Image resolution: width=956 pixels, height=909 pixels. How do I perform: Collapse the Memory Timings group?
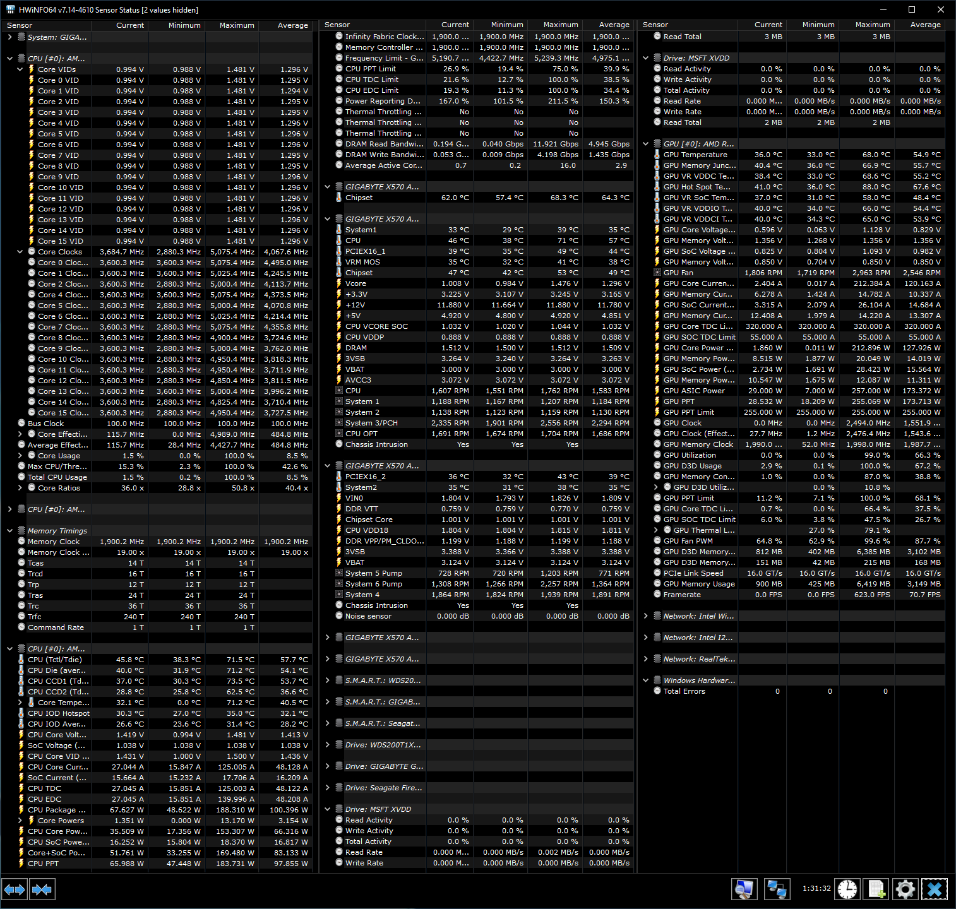pos(9,531)
